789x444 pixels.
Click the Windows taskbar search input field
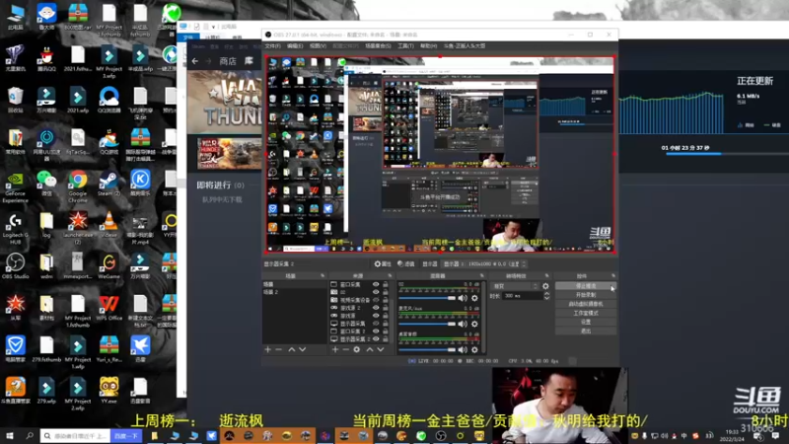coord(76,436)
